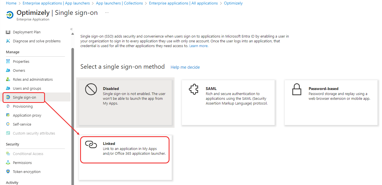Viewport: 382px width, 185px height.
Task: Click the Learn more link
Action: tap(199, 46)
